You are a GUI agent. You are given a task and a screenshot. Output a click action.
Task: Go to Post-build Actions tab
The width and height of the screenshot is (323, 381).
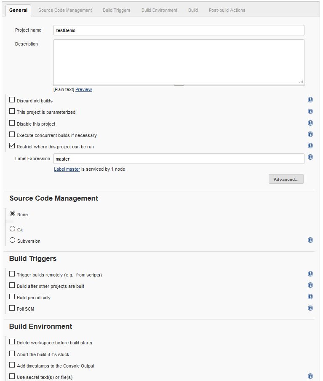227,10
